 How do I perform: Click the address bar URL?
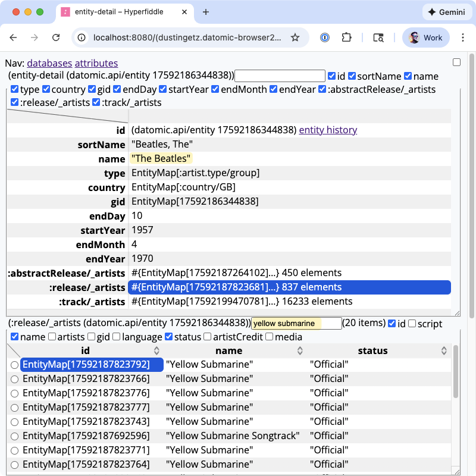(x=187, y=37)
